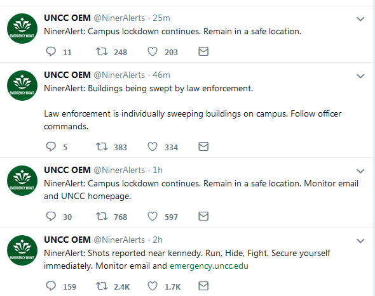The height and width of the screenshot is (296, 375).
Task: View the UNCC OEM avatar on 2h tweet
Action: [x=22, y=250]
